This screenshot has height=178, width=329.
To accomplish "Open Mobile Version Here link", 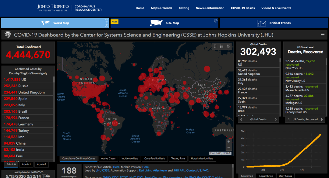I will pyautogui.click(x=145, y=167).
